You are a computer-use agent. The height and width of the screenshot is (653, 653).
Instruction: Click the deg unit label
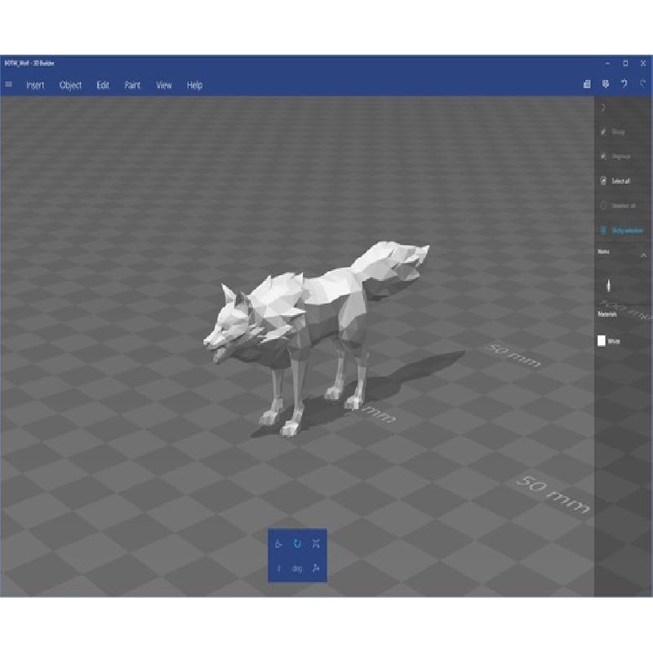297,569
